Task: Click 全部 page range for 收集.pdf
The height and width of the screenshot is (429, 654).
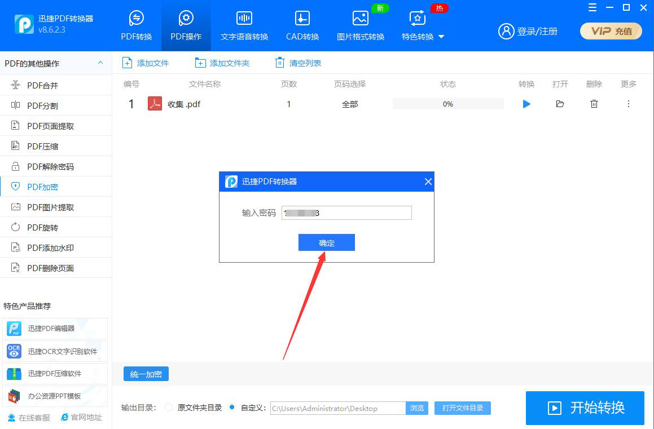Action: point(350,104)
